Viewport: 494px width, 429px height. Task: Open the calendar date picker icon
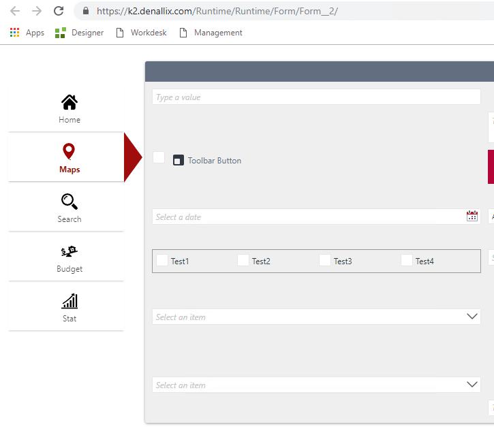pyautogui.click(x=472, y=217)
